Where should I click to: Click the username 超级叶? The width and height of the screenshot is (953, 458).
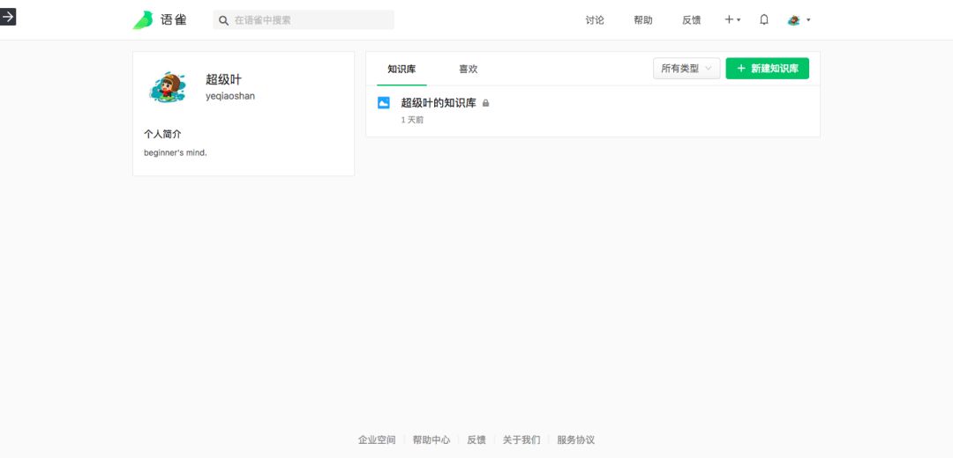(223, 79)
